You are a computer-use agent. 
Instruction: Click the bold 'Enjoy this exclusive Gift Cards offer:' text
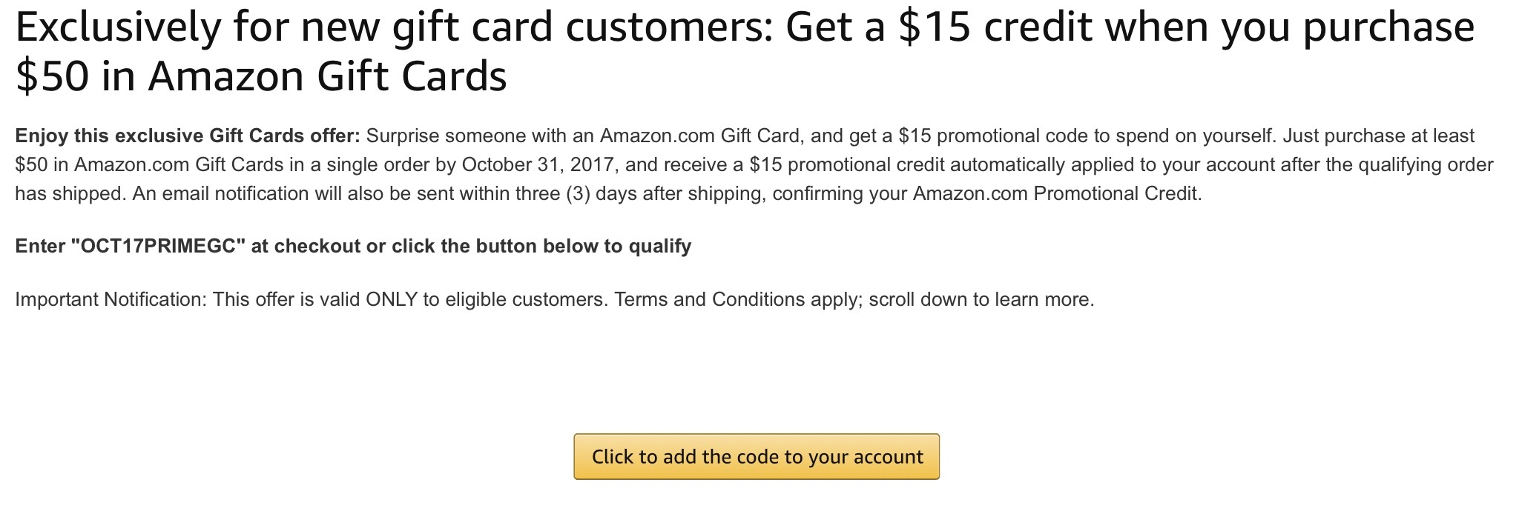pos(188,136)
